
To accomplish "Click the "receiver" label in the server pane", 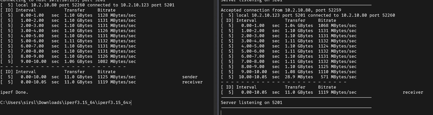I will coord(413,92).
